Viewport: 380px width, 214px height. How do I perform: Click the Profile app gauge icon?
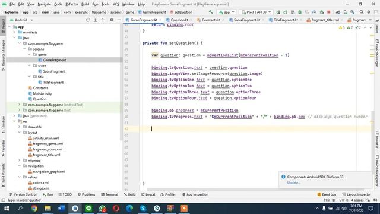click(314, 12)
